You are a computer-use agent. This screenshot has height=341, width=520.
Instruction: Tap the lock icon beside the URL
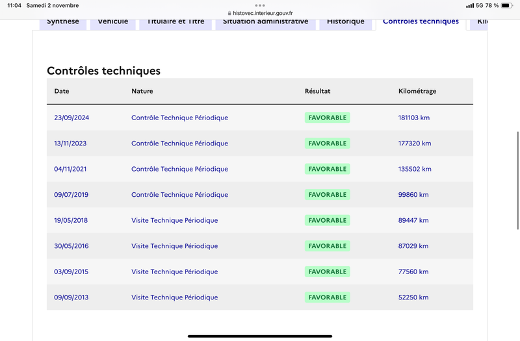[x=229, y=13]
